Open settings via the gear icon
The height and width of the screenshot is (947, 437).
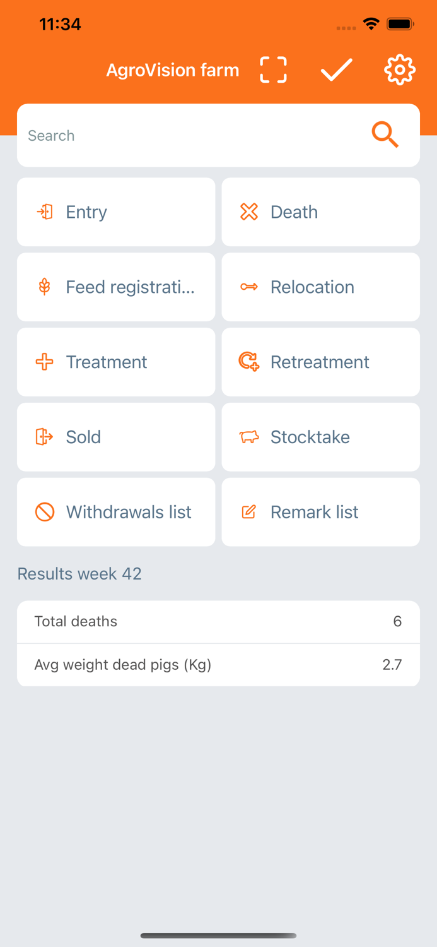400,70
